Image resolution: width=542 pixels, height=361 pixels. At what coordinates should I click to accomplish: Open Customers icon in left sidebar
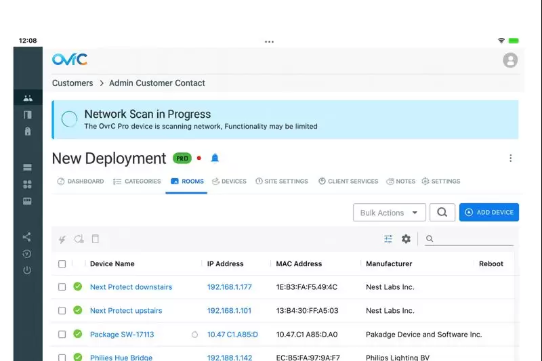(28, 98)
